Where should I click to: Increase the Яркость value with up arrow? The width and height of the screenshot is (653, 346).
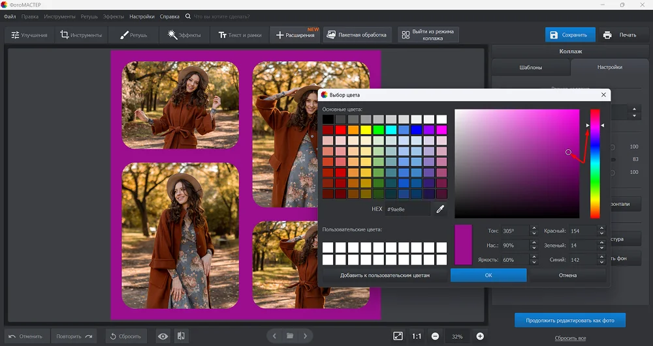[x=534, y=257]
